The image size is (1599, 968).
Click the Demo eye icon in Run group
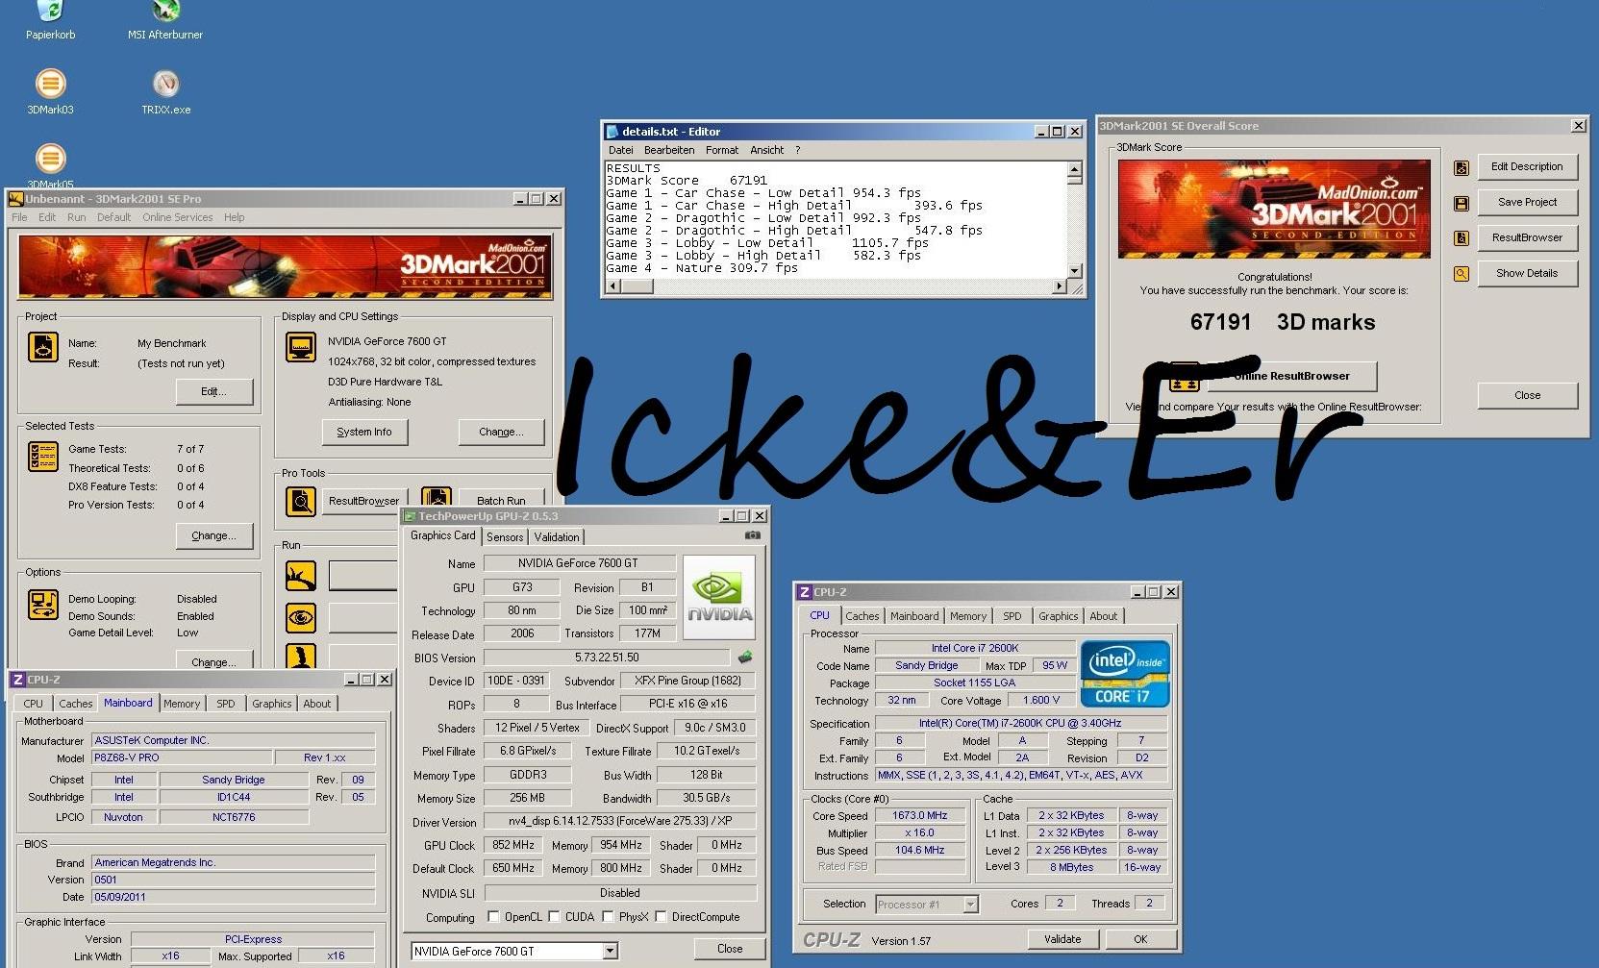301,616
